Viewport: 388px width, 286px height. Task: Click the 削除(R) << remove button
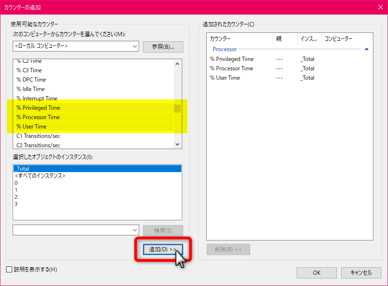coord(228,249)
